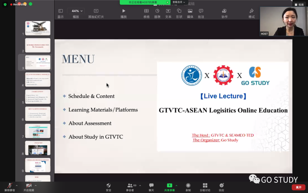
Task: Click the About Assessment bullet
Action: [x=90, y=123]
